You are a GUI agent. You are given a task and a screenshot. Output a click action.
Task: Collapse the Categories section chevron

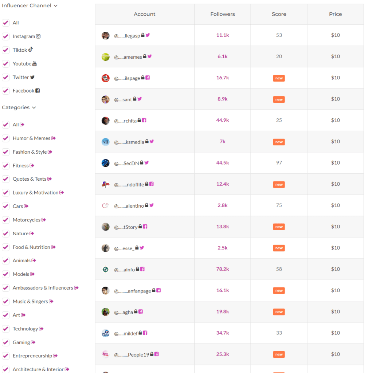(x=34, y=107)
